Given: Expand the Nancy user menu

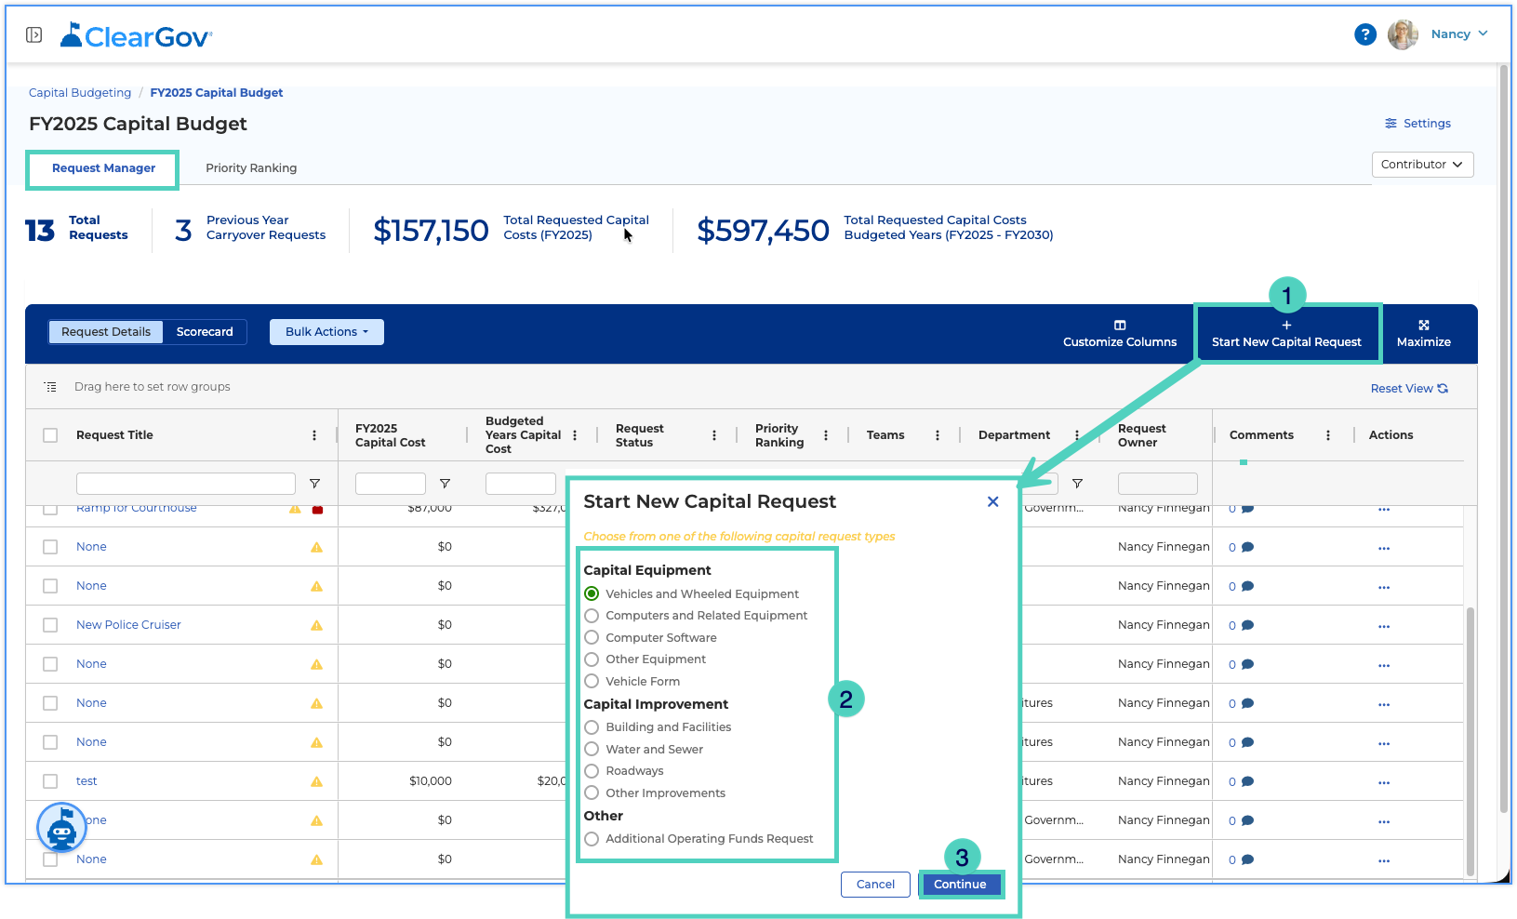Looking at the screenshot, I should tap(1459, 34).
